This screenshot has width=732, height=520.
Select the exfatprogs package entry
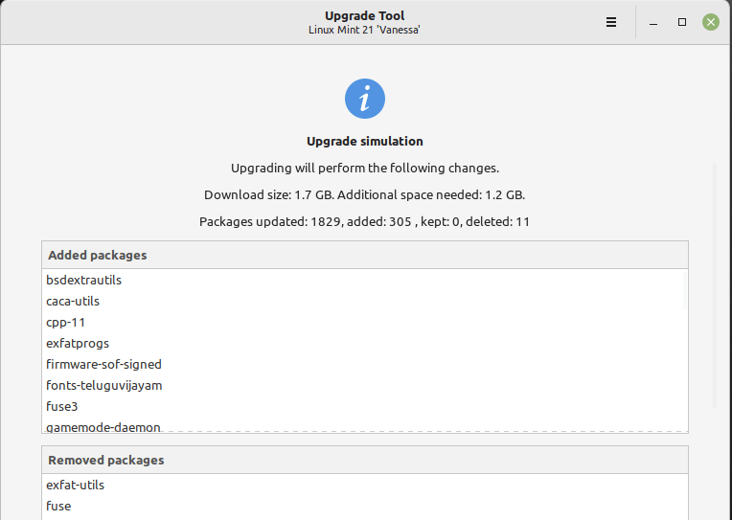click(x=78, y=344)
